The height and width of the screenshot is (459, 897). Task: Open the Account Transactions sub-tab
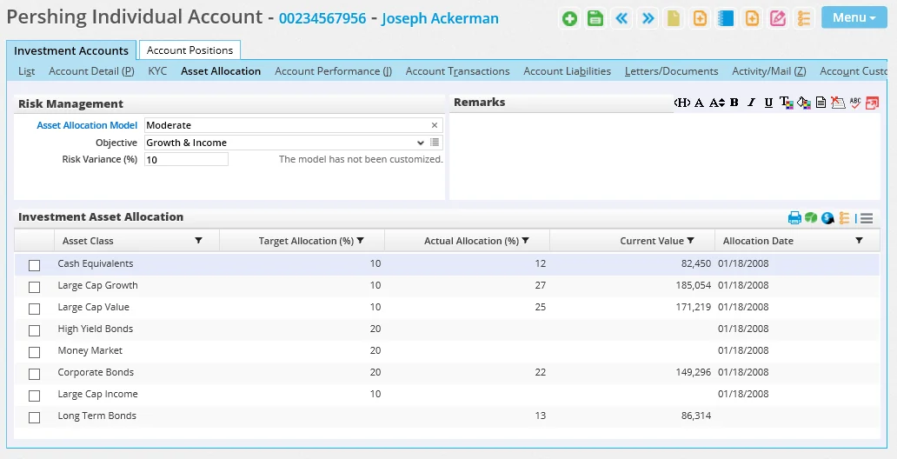(x=457, y=71)
